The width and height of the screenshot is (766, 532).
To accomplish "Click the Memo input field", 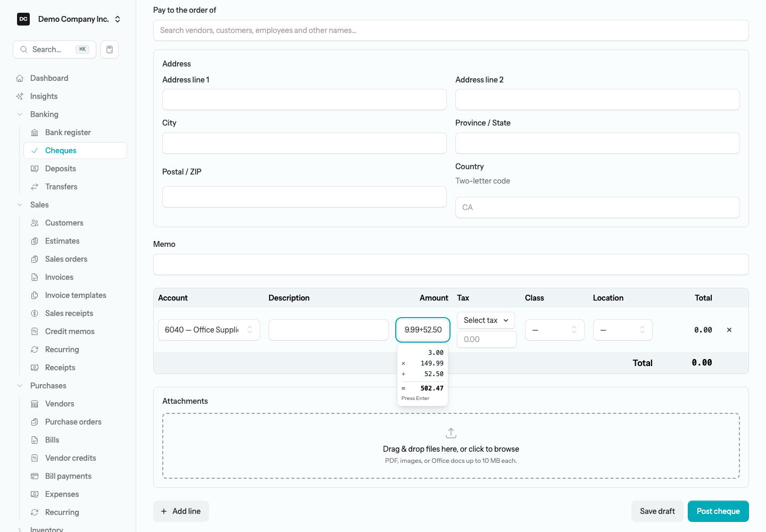I will point(451,264).
